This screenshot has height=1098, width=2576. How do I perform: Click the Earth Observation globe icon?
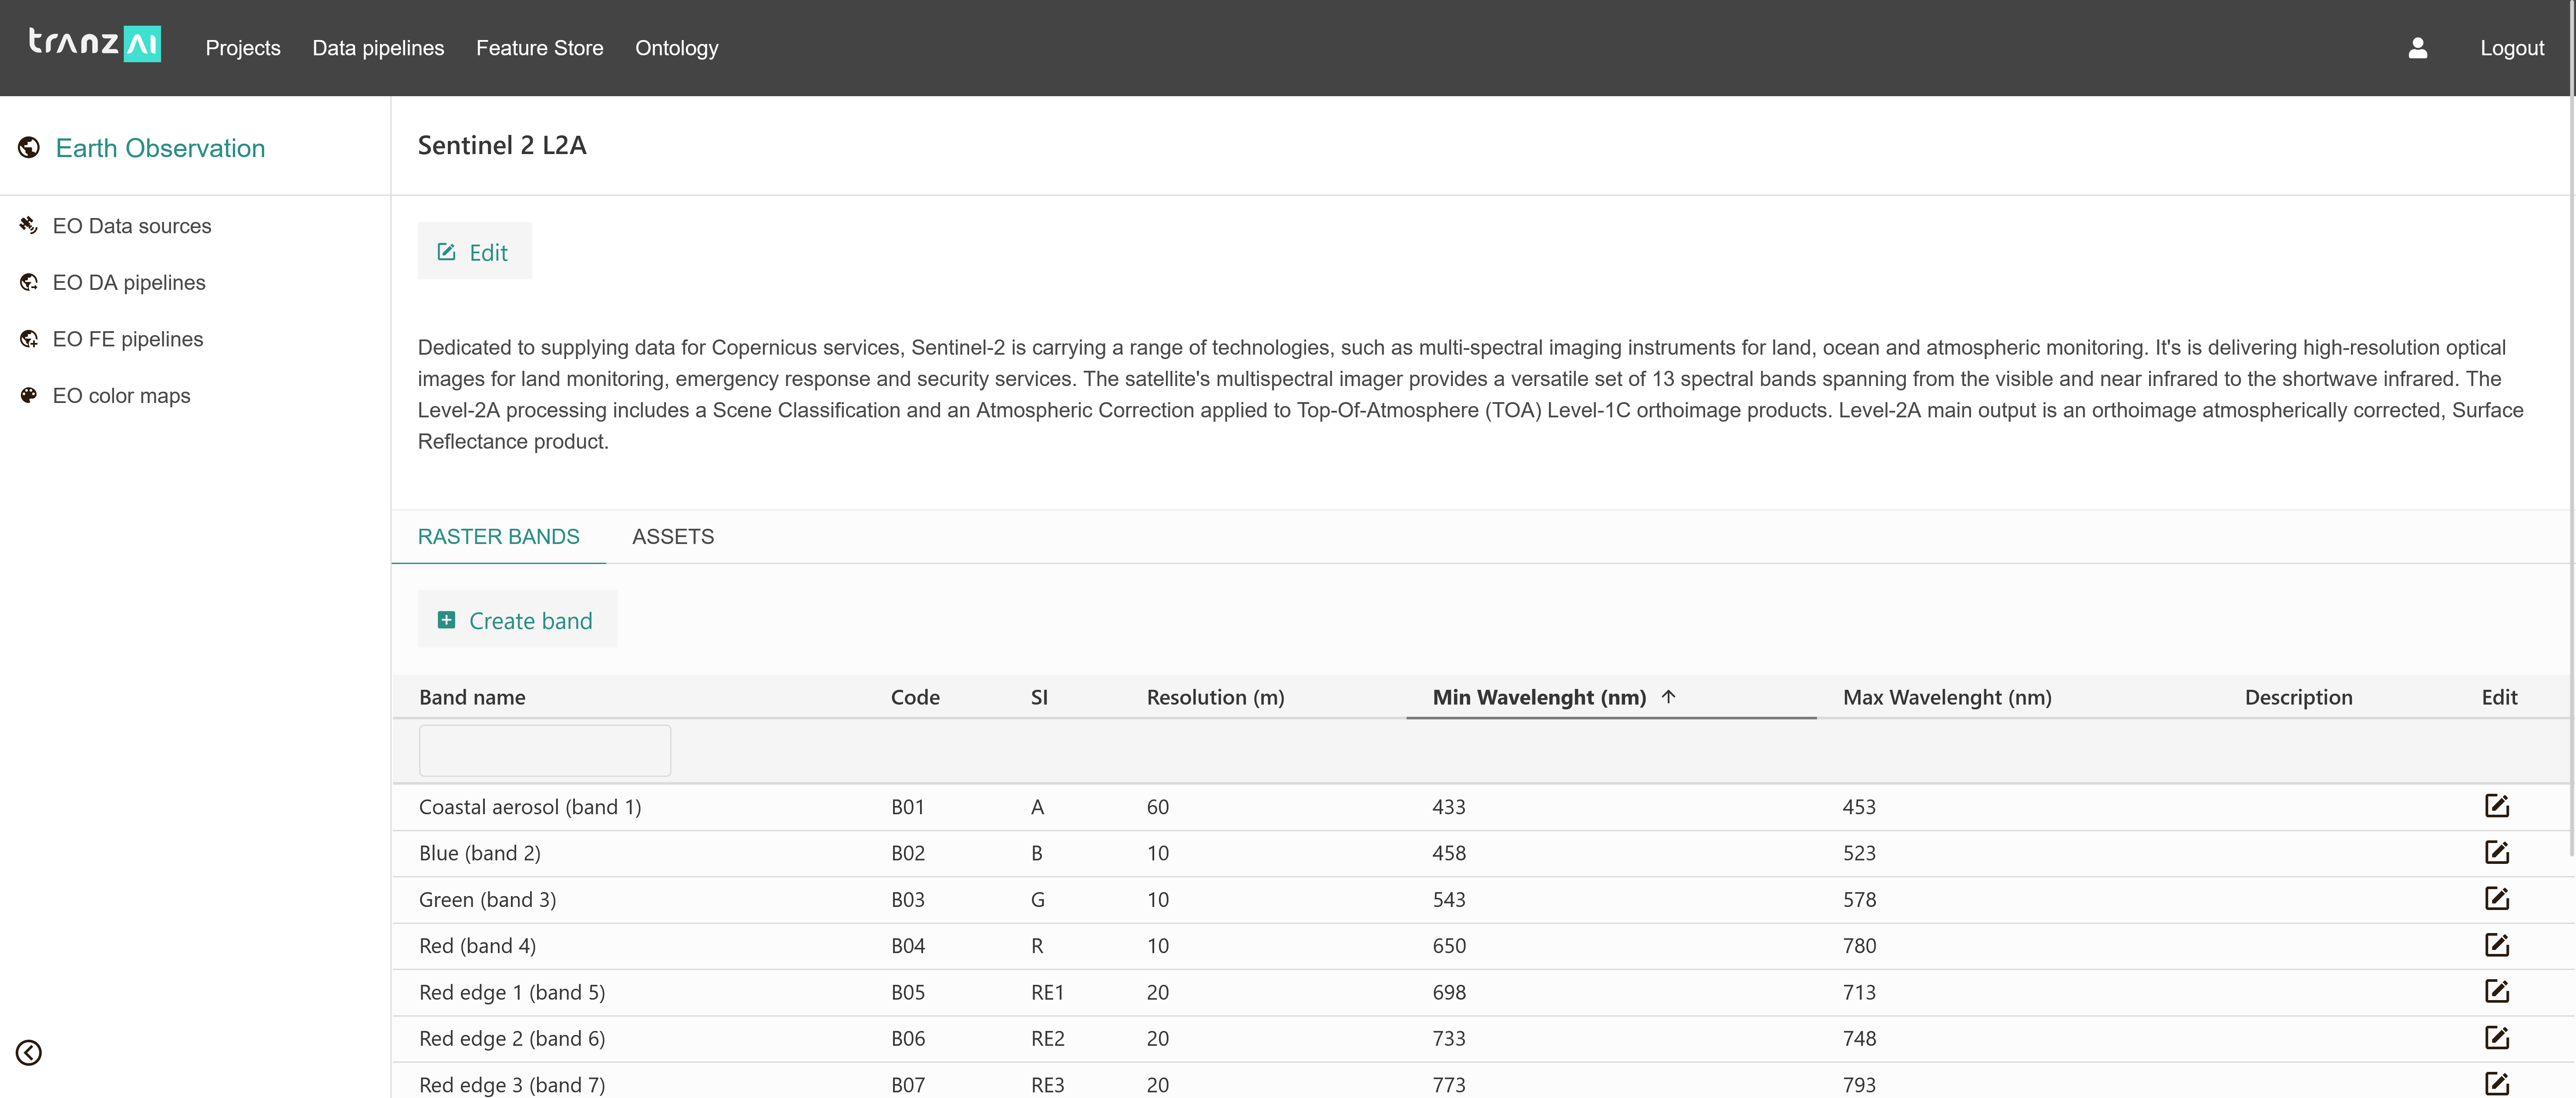(x=29, y=148)
